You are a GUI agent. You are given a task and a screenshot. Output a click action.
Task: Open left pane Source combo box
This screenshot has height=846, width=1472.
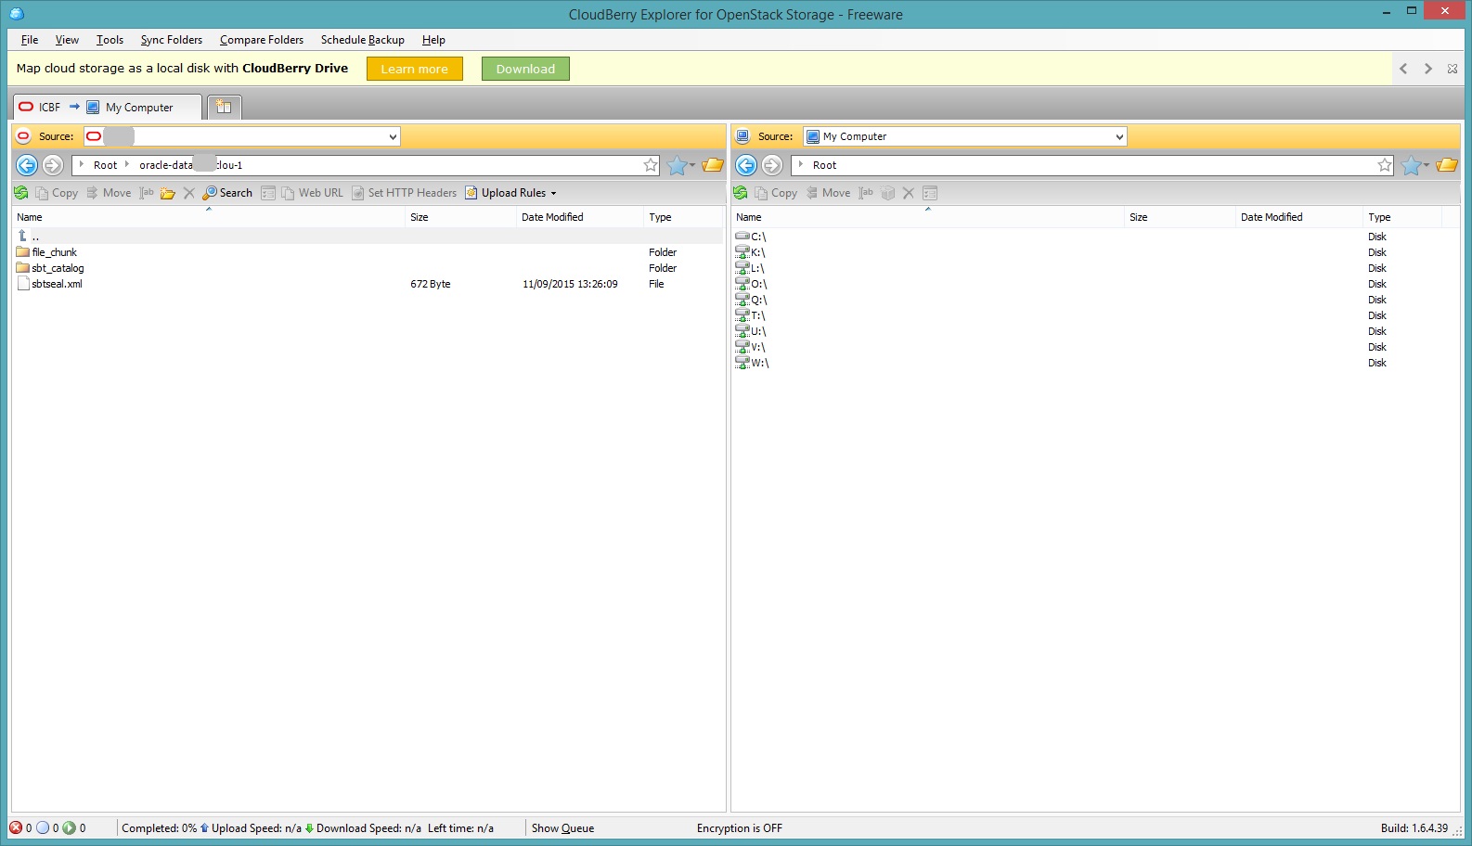coord(242,136)
